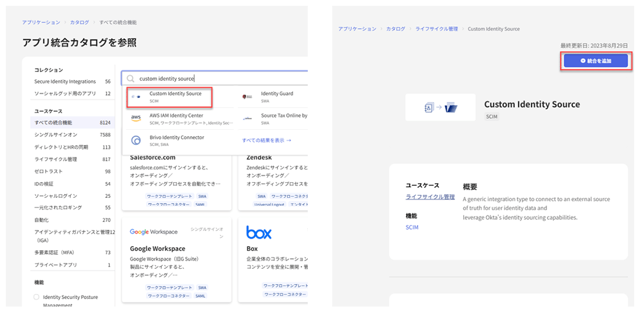Click the AWS logo in search results
This screenshot has height=320, width=640.
pos(136,118)
